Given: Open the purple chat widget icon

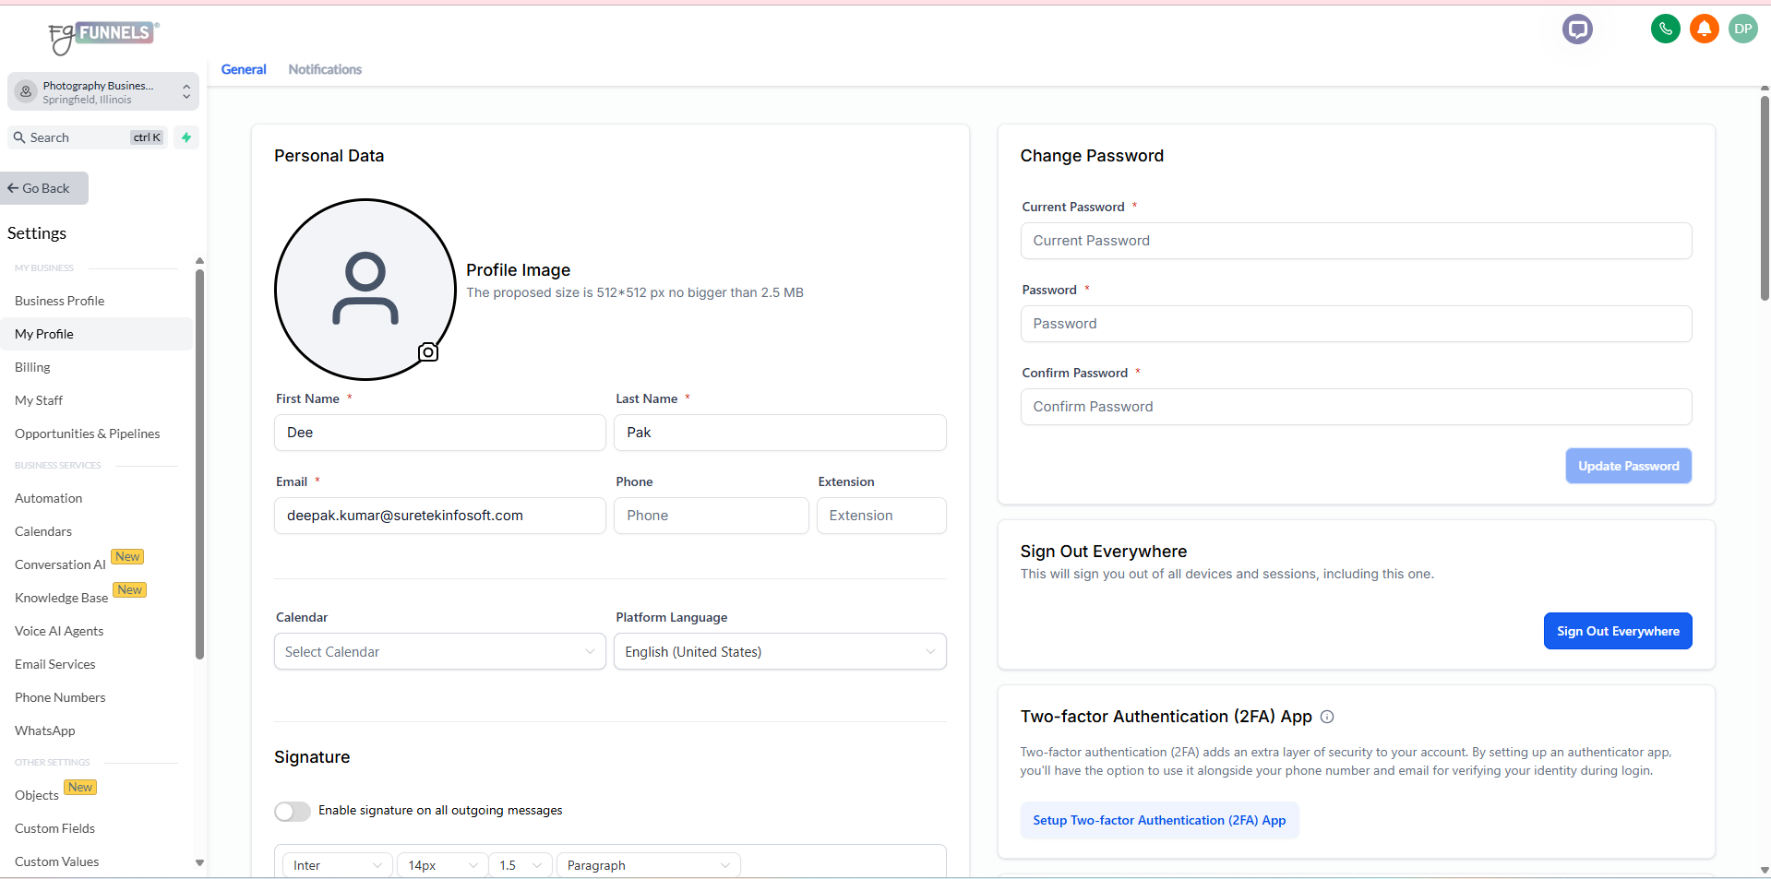Looking at the screenshot, I should click(1577, 30).
